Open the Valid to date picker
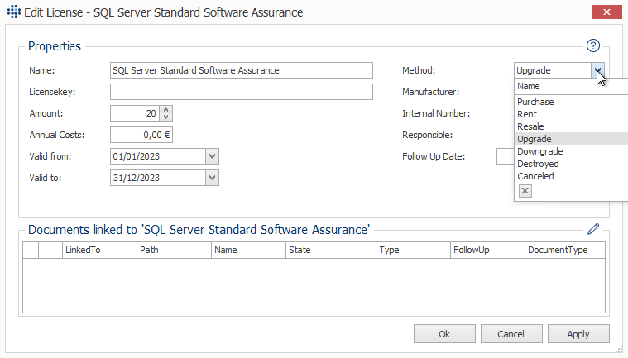 click(213, 178)
